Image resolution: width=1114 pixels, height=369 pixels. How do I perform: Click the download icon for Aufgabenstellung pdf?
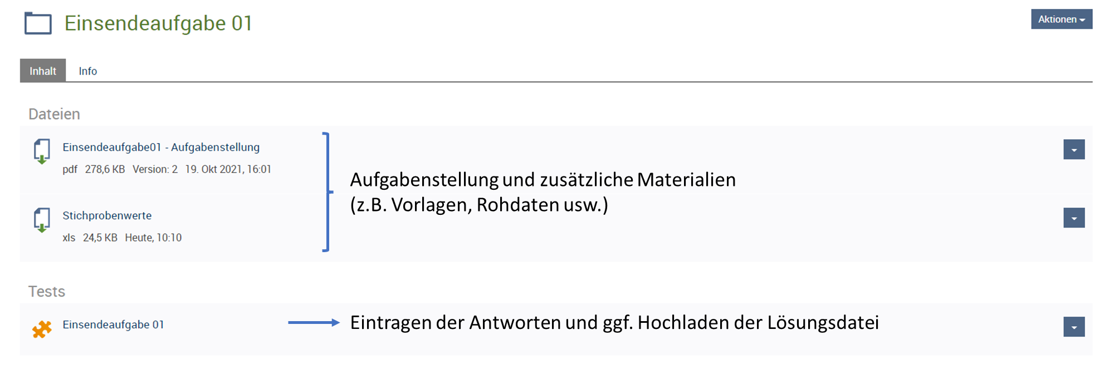point(42,151)
